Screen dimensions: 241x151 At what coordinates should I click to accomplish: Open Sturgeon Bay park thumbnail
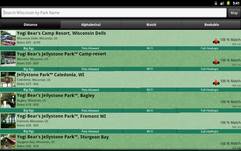pos(8,142)
